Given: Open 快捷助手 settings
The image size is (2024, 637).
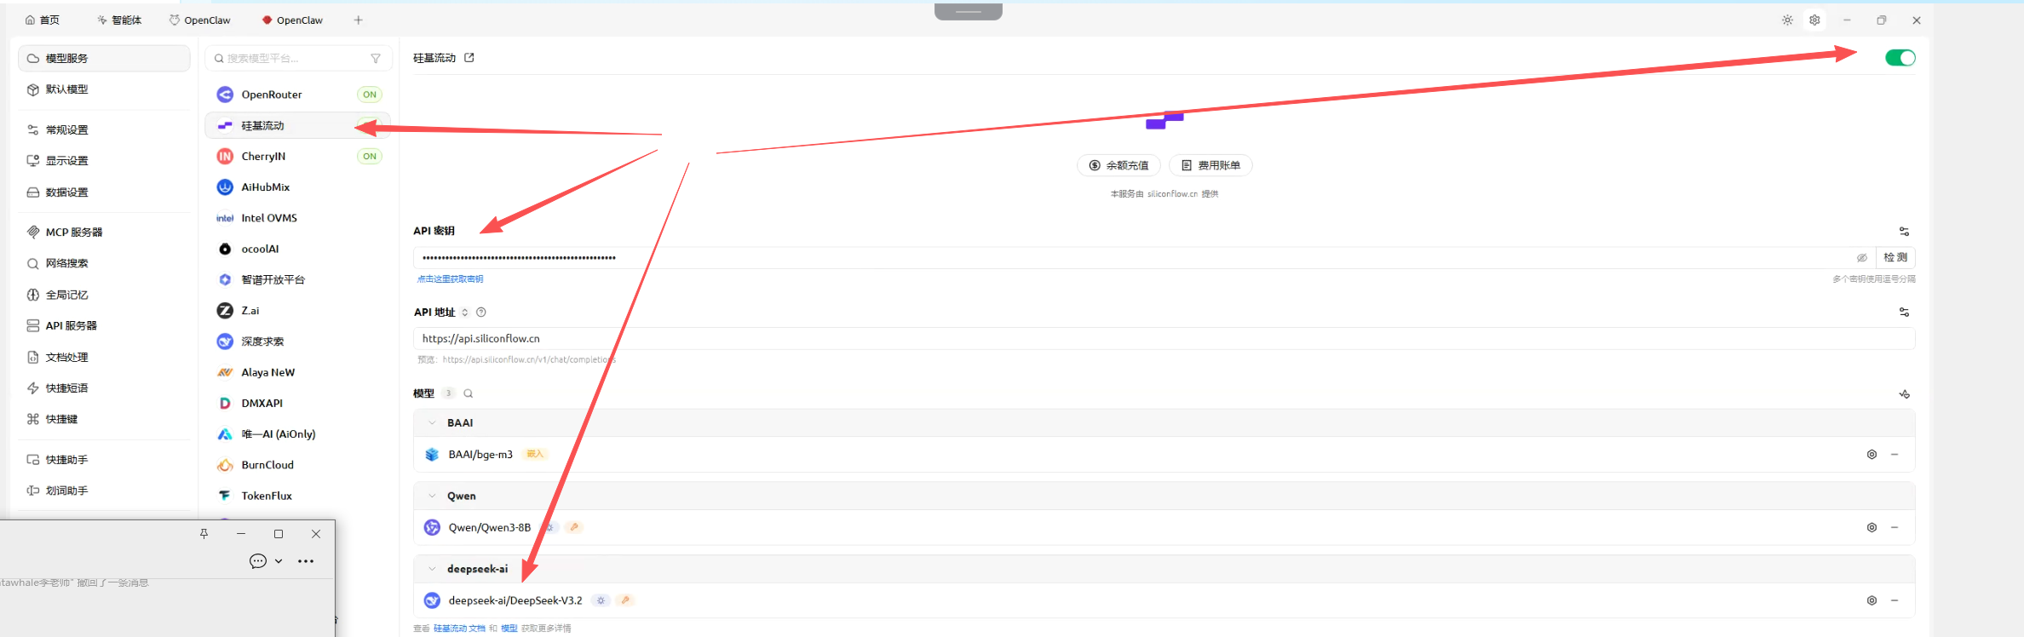Looking at the screenshot, I should [104, 460].
